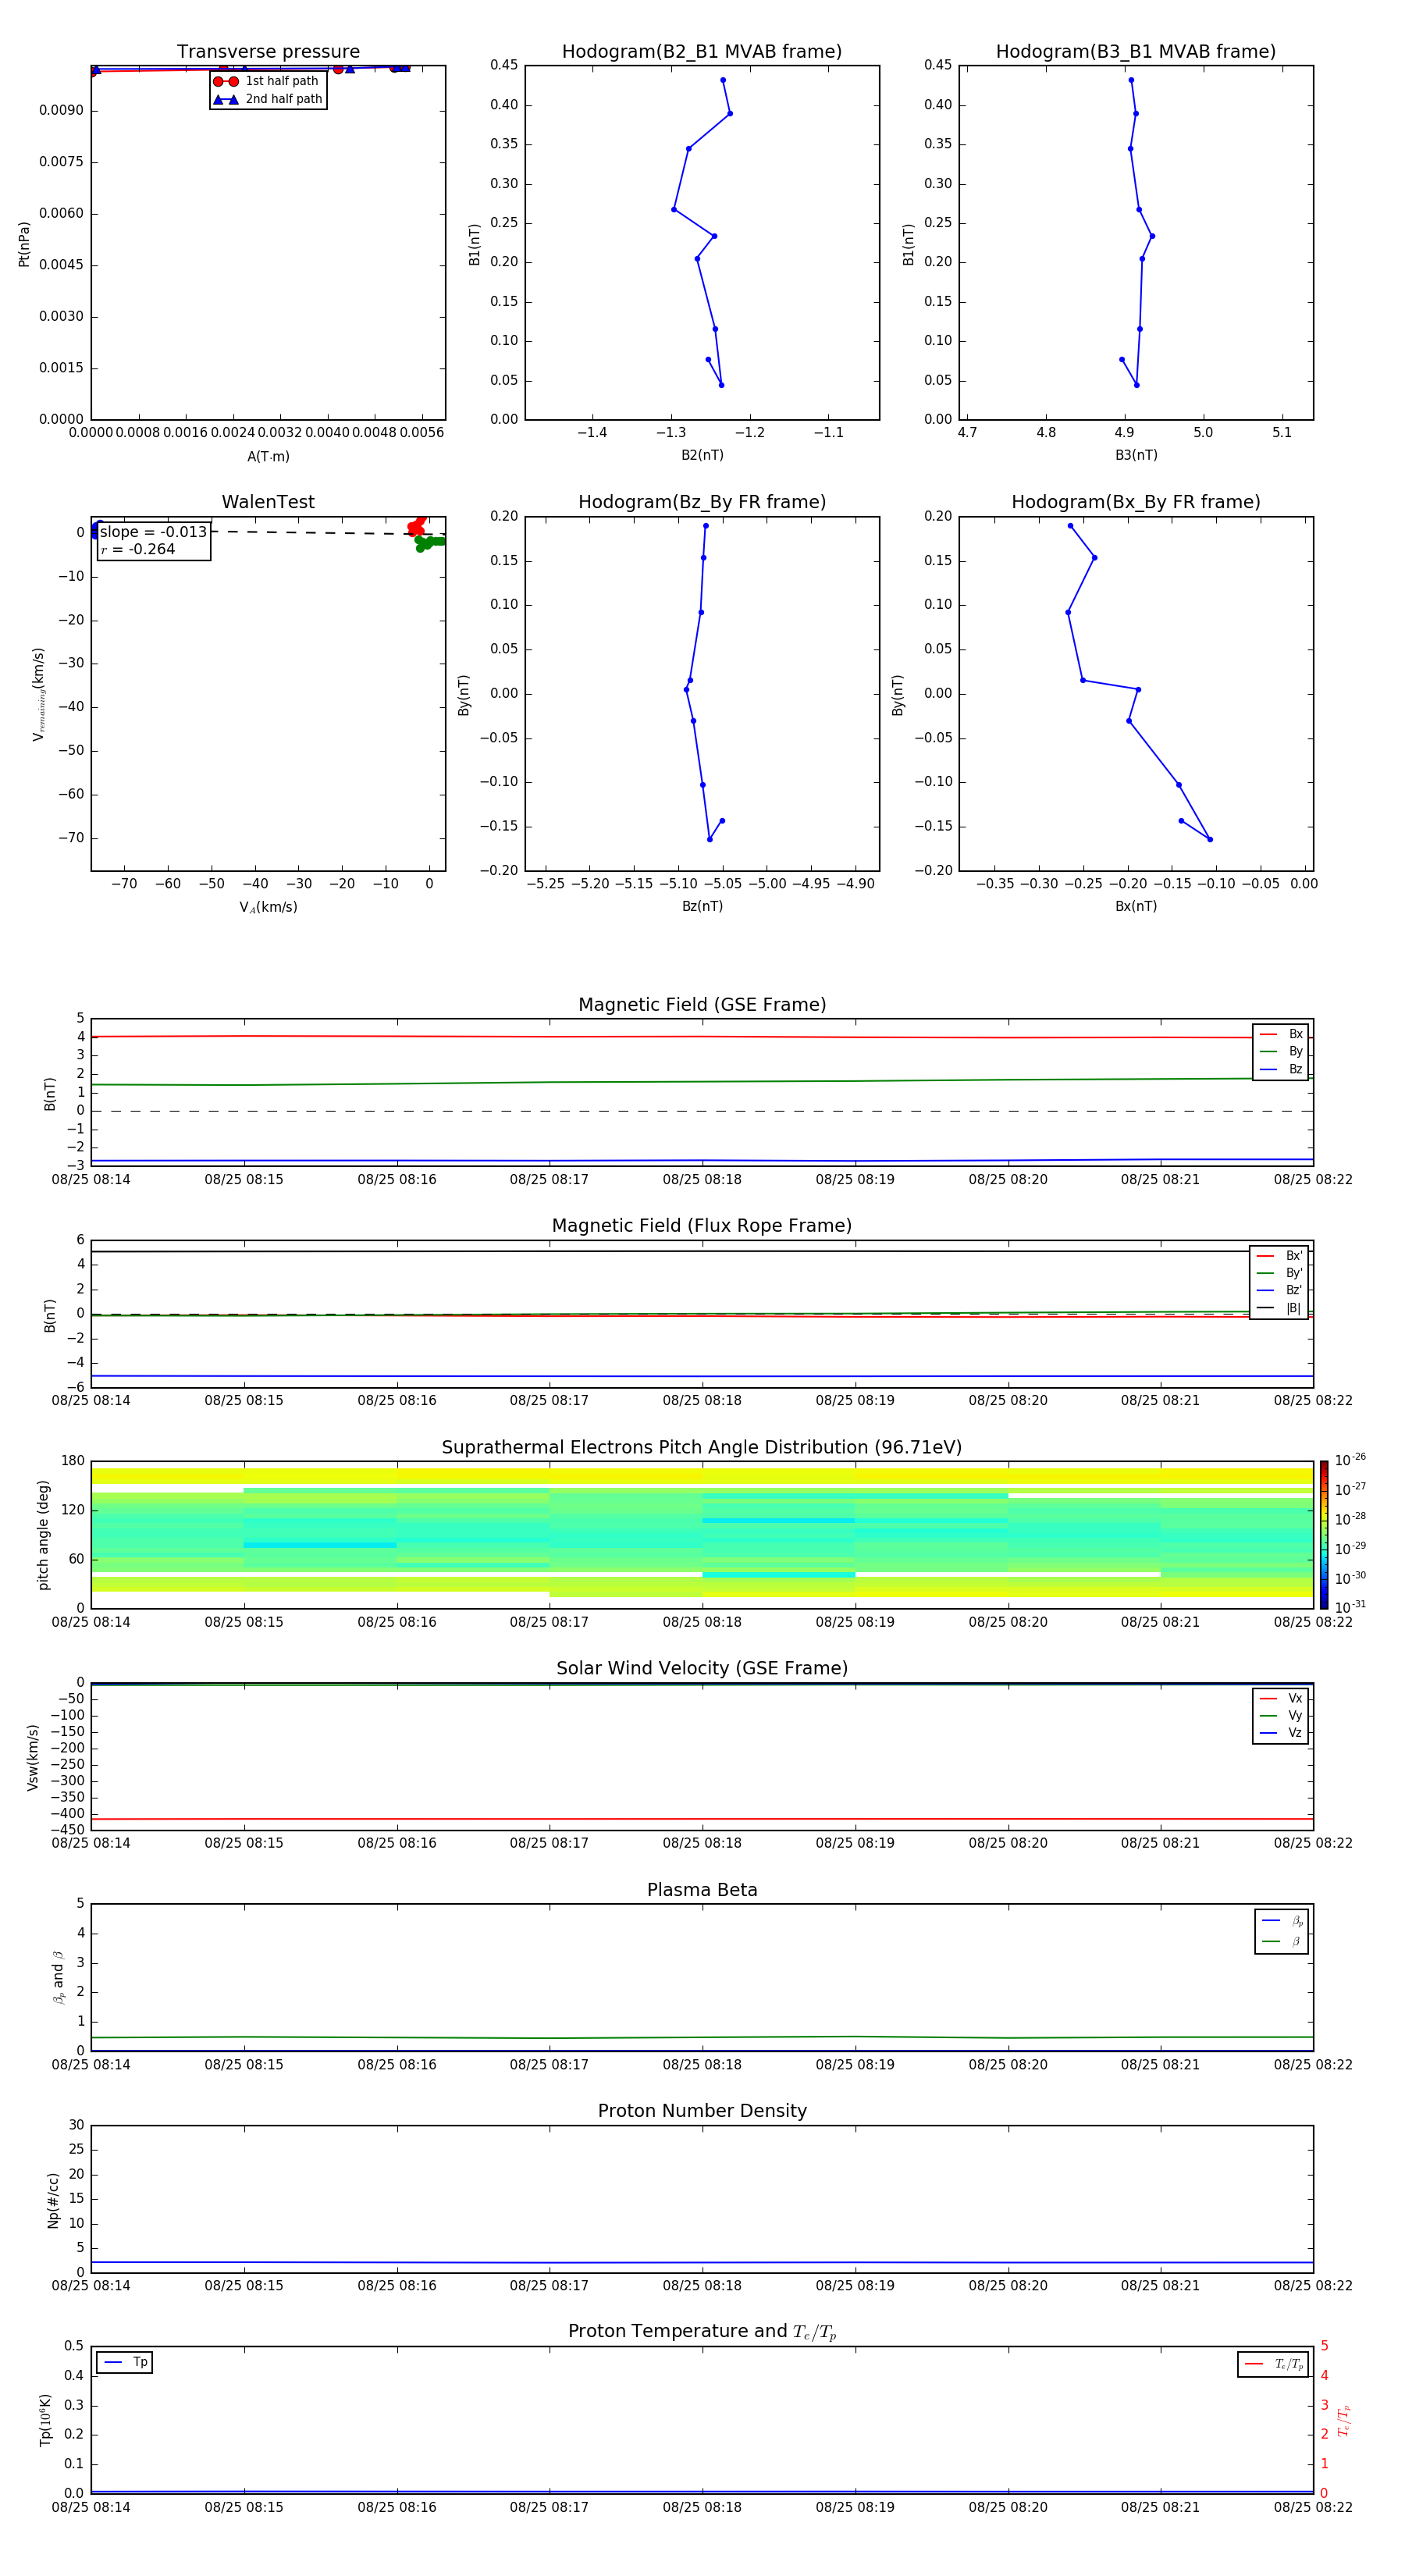Click 'Magnetic Field (Flux Rope Frame)' title
Image resolution: width=1405 pixels, height=2576 pixels.
[x=702, y=1226]
